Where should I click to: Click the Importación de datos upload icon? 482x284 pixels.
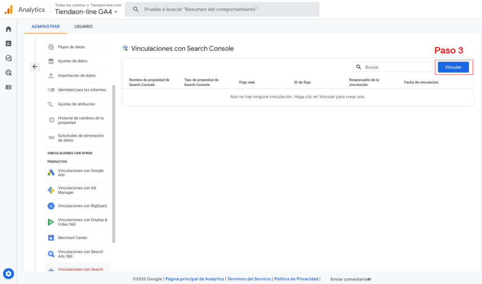click(51, 76)
